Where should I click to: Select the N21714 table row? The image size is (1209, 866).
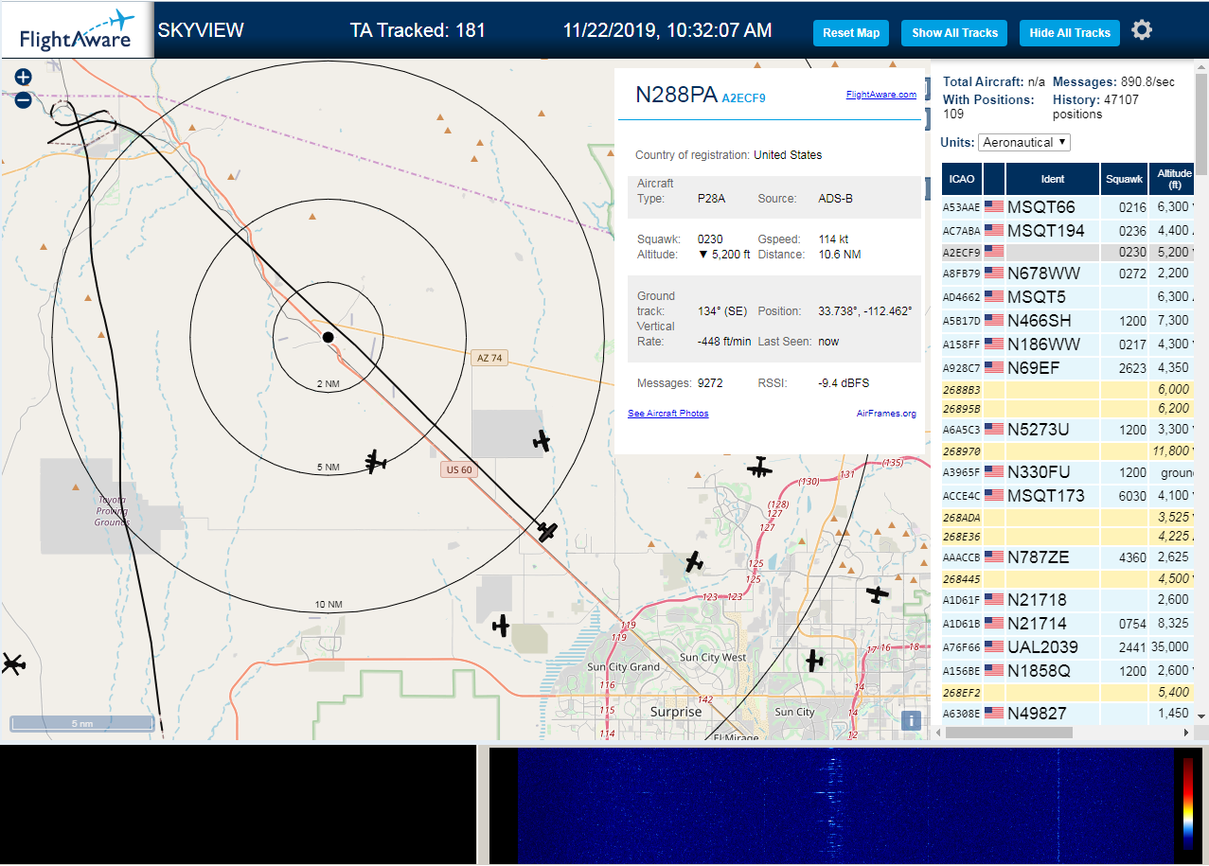coord(1068,623)
